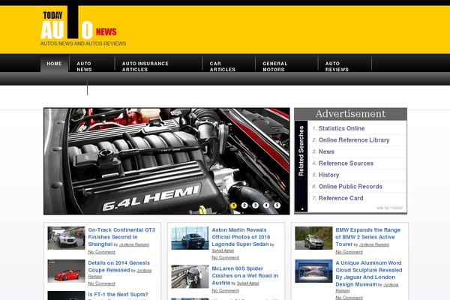The image size is (450, 300).
Task: Click the 6.4L HEMI engine slide image
Action: click(166, 161)
